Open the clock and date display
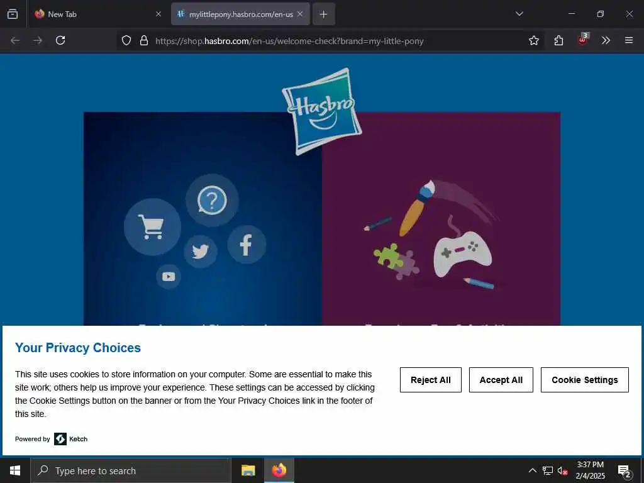Viewport: 644px width, 483px height. [590, 470]
